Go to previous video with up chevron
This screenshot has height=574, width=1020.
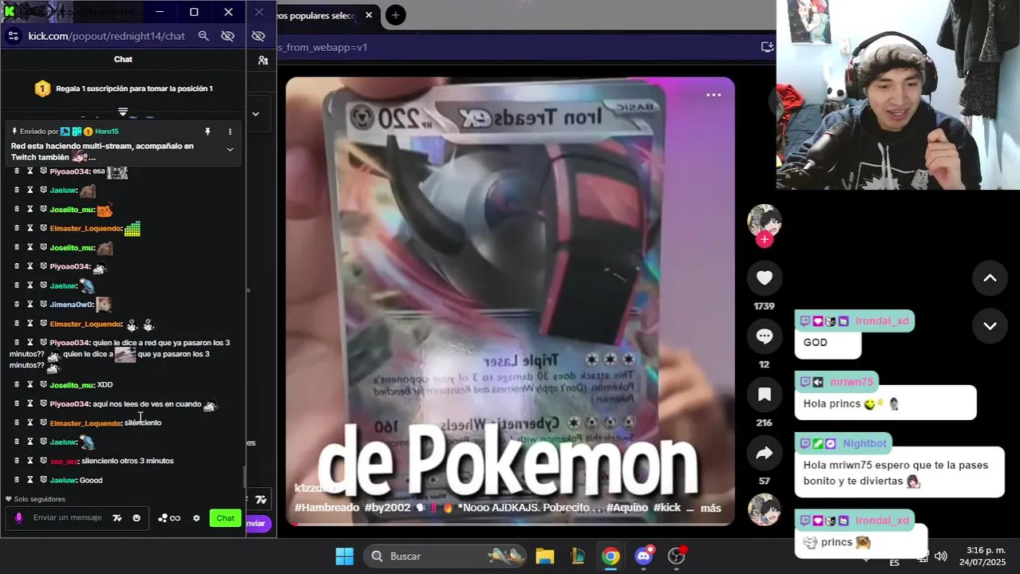pyautogui.click(x=990, y=278)
